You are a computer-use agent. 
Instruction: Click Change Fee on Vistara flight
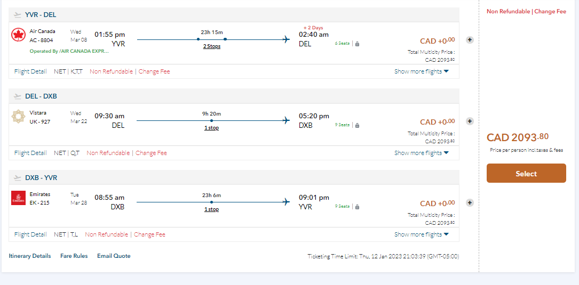coord(151,153)
